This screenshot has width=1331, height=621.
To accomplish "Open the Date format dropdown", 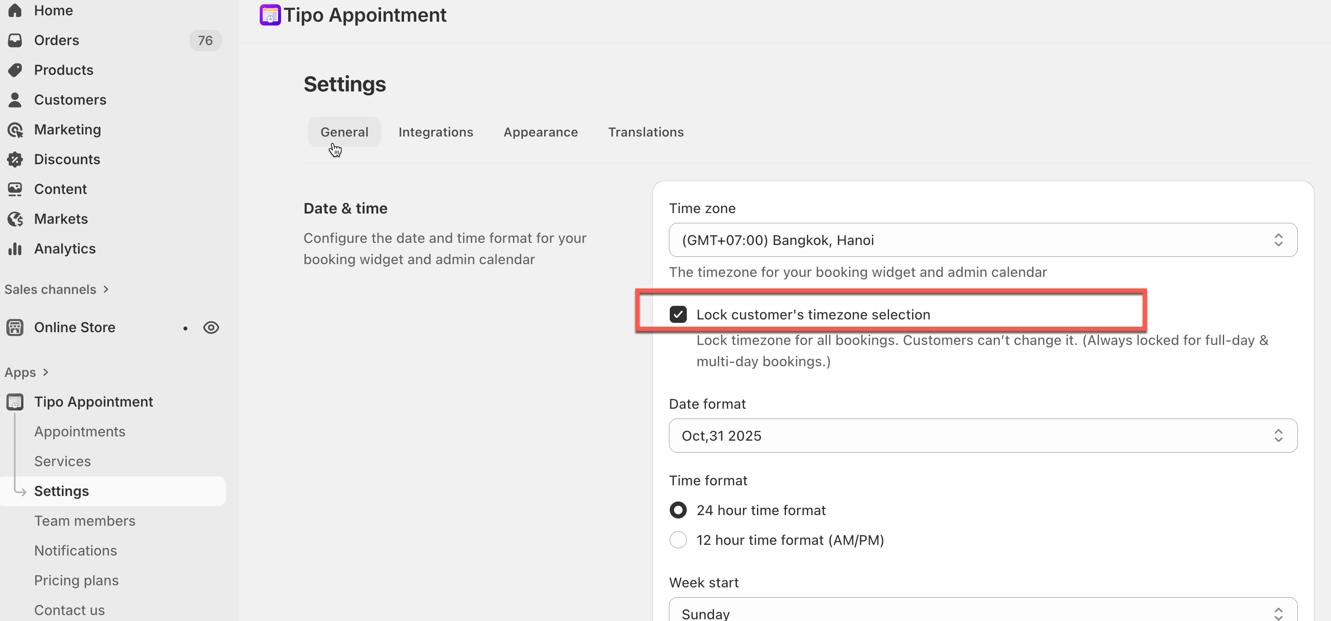I will 982,436.
